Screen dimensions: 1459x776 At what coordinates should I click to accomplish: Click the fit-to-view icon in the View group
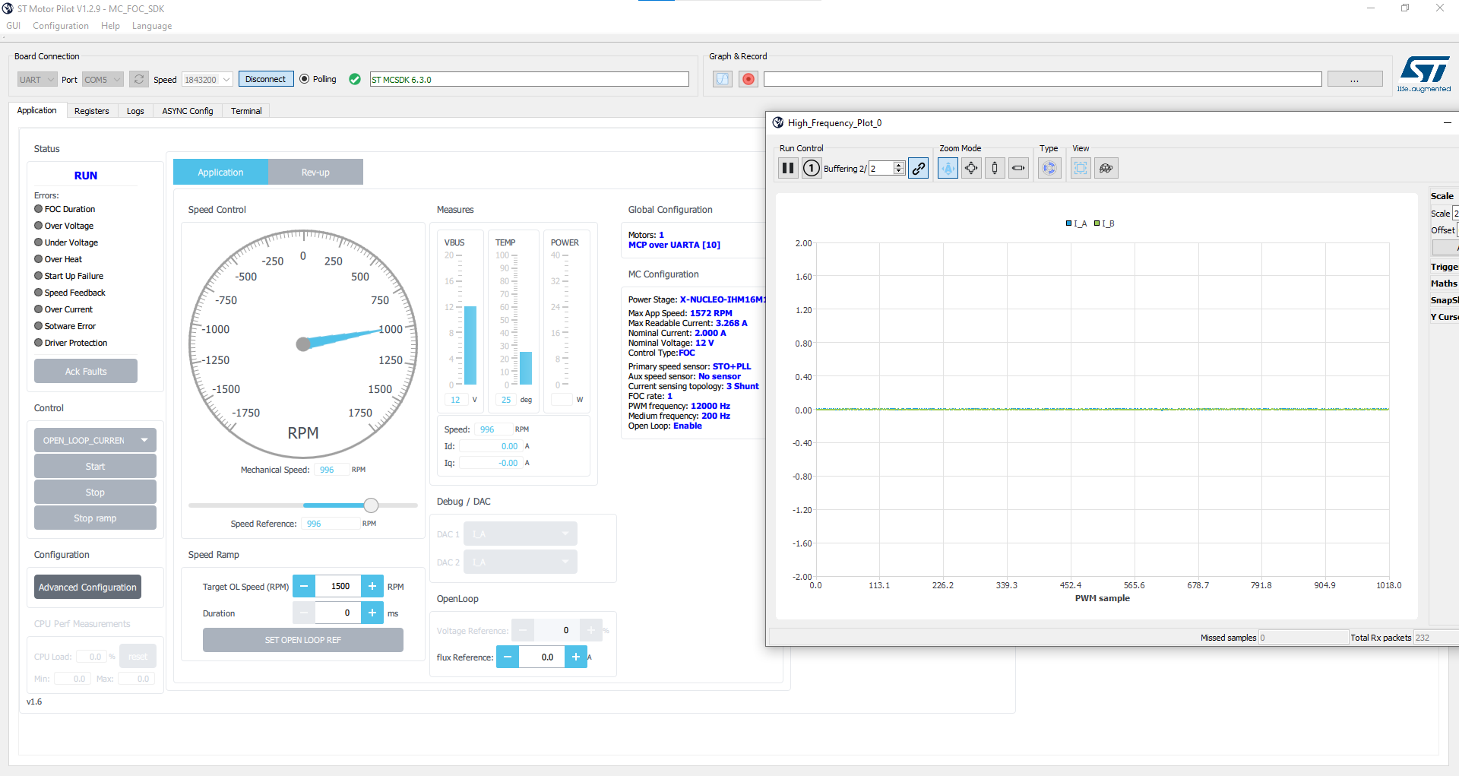(x=1081, y=168)
